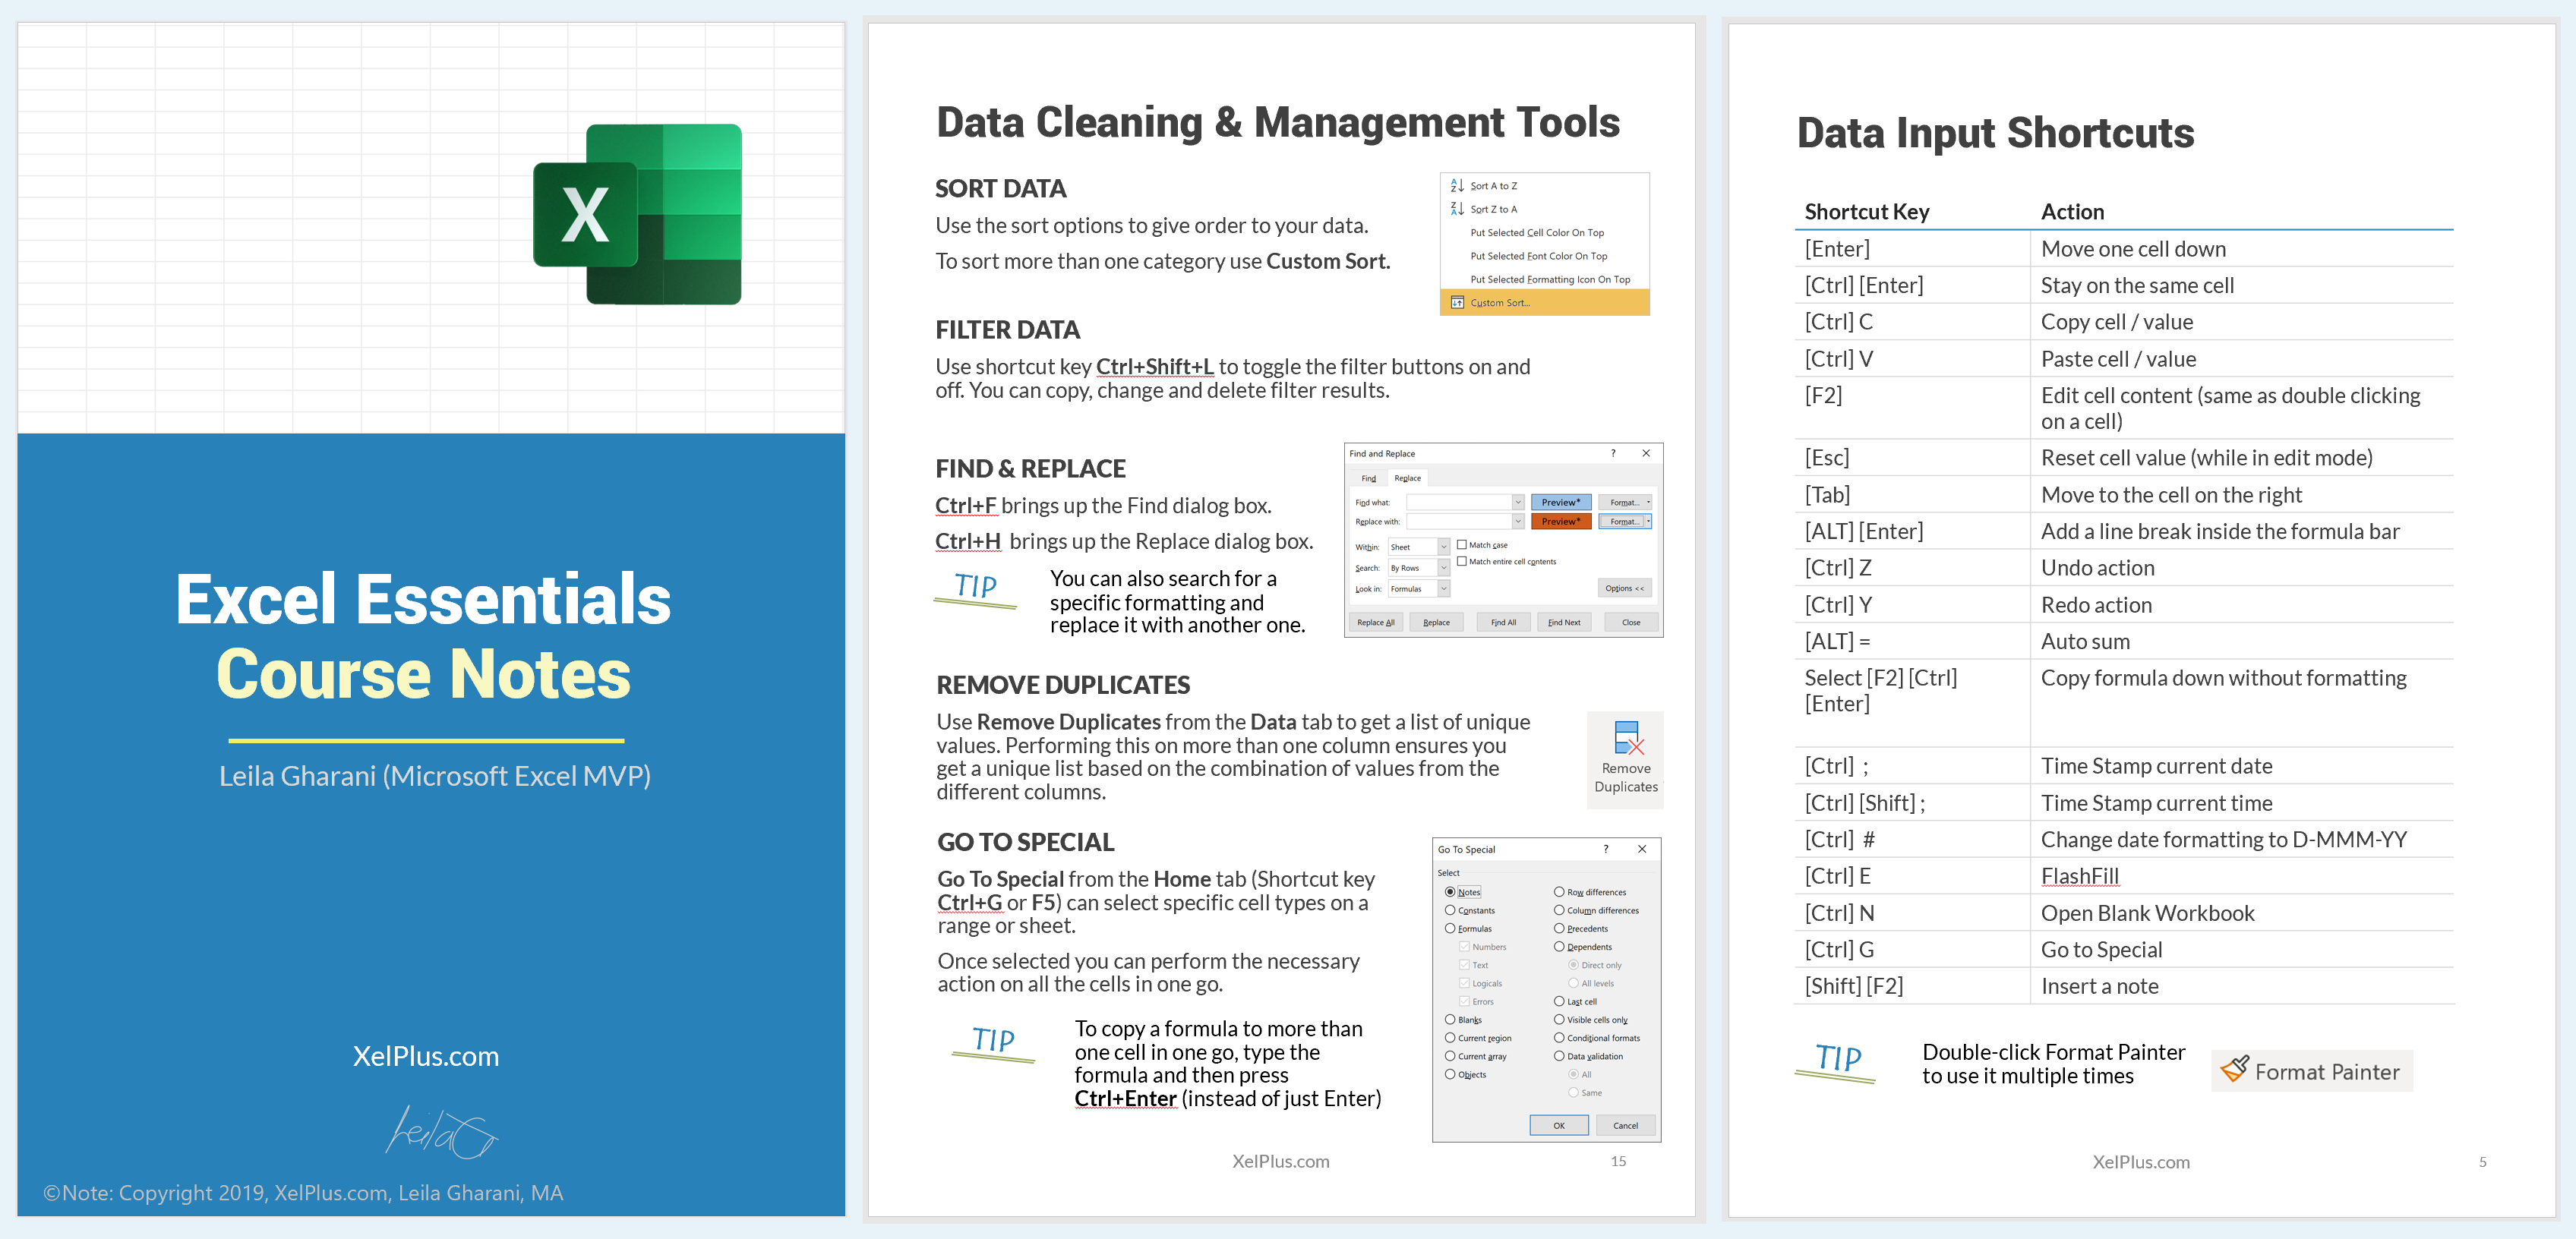Select the Visible cells only radio button
This screenshot has width=2576, height=1239.
[x=1559, y=1019]
